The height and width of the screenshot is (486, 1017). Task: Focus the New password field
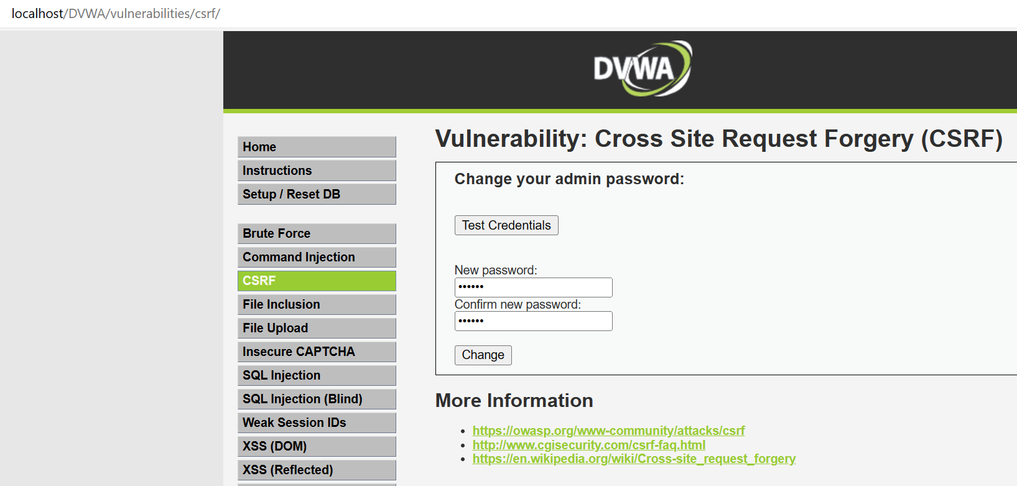tap(533, 287)
